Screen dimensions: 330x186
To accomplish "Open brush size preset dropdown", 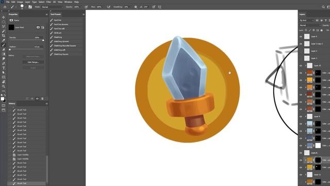I will tap(25, 7).
